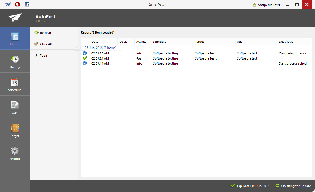Click the paper plane icon in title bar

click(8, 4)
